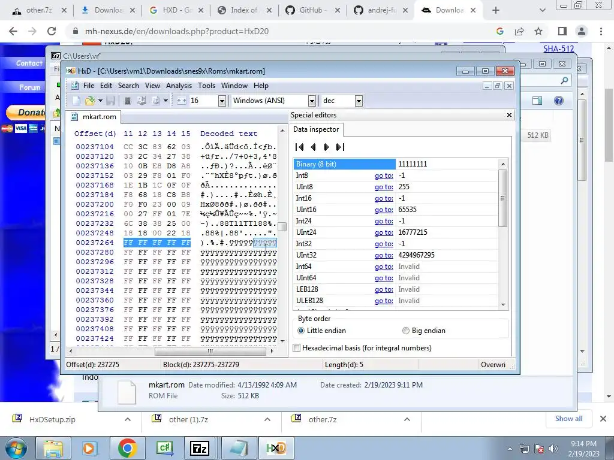The height and width of the screenshot is (460, 614).
Task: Expand the bytes-per-row 16 dropdown
Action: pyautogui.click(x=222, y=101)
